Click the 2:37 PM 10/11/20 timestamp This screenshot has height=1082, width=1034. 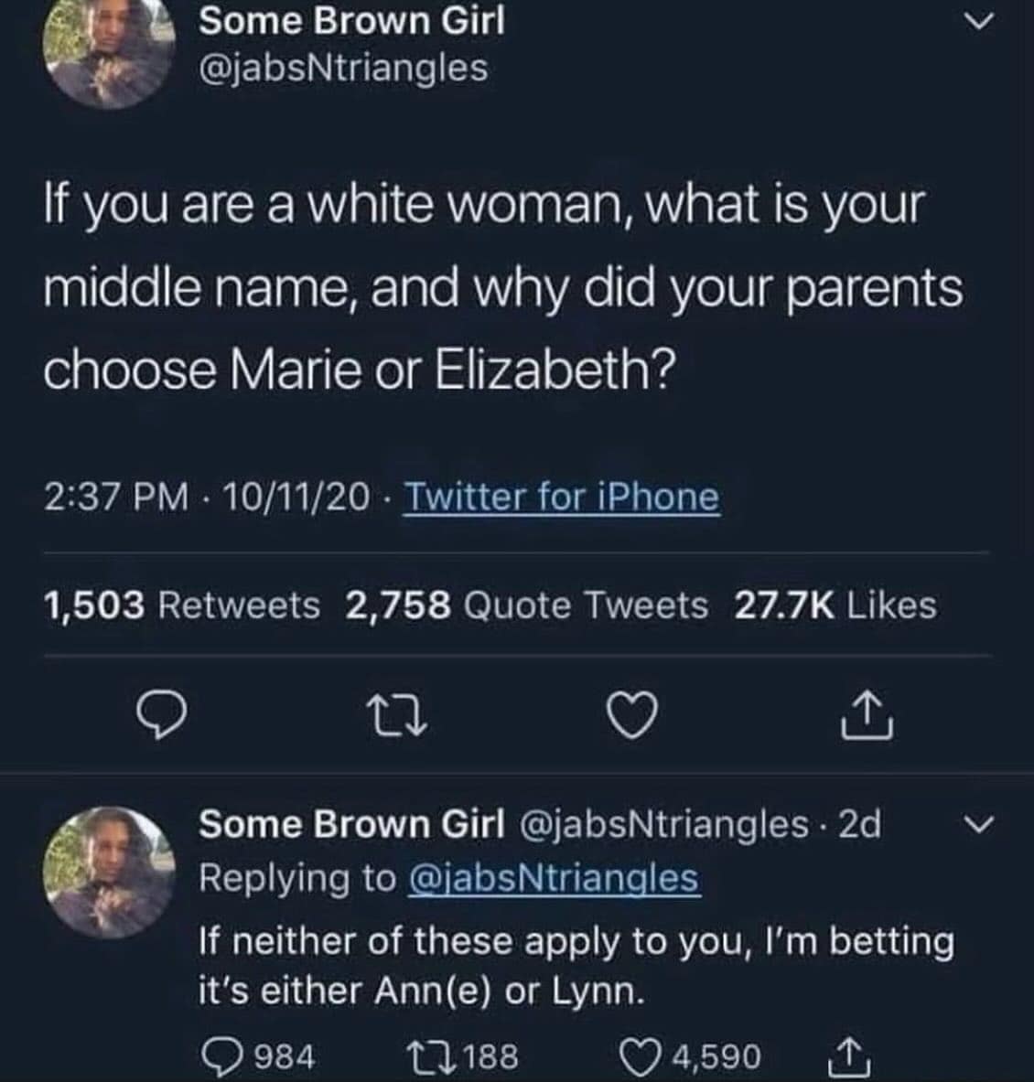(x=208, y=498)
